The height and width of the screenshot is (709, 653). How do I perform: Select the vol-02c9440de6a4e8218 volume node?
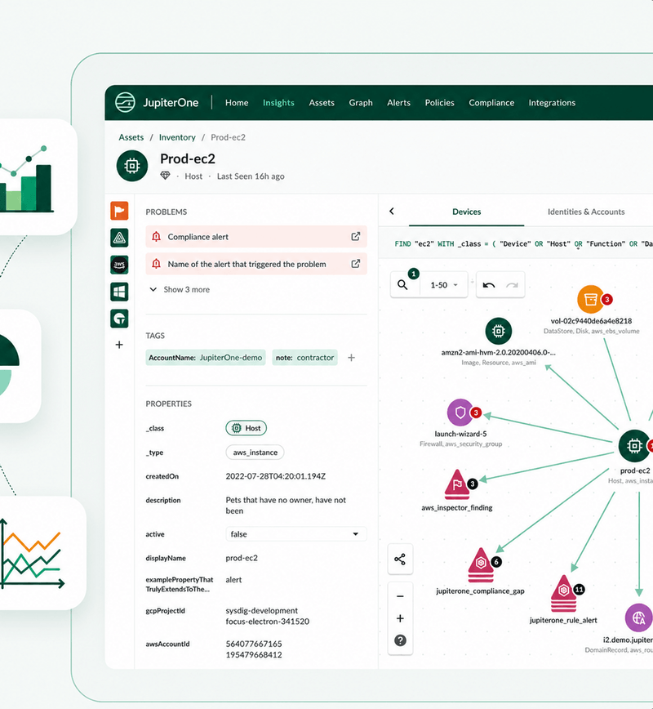(x=591, y=299)
